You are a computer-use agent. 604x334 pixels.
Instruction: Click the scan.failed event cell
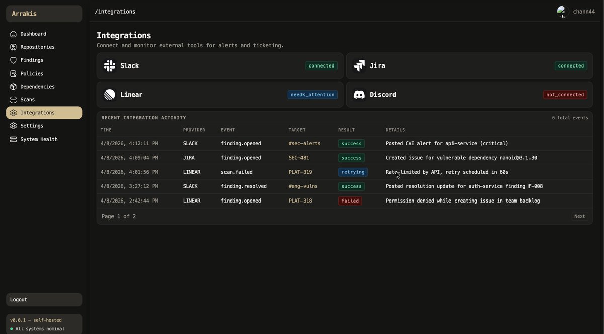pos(237,172)
